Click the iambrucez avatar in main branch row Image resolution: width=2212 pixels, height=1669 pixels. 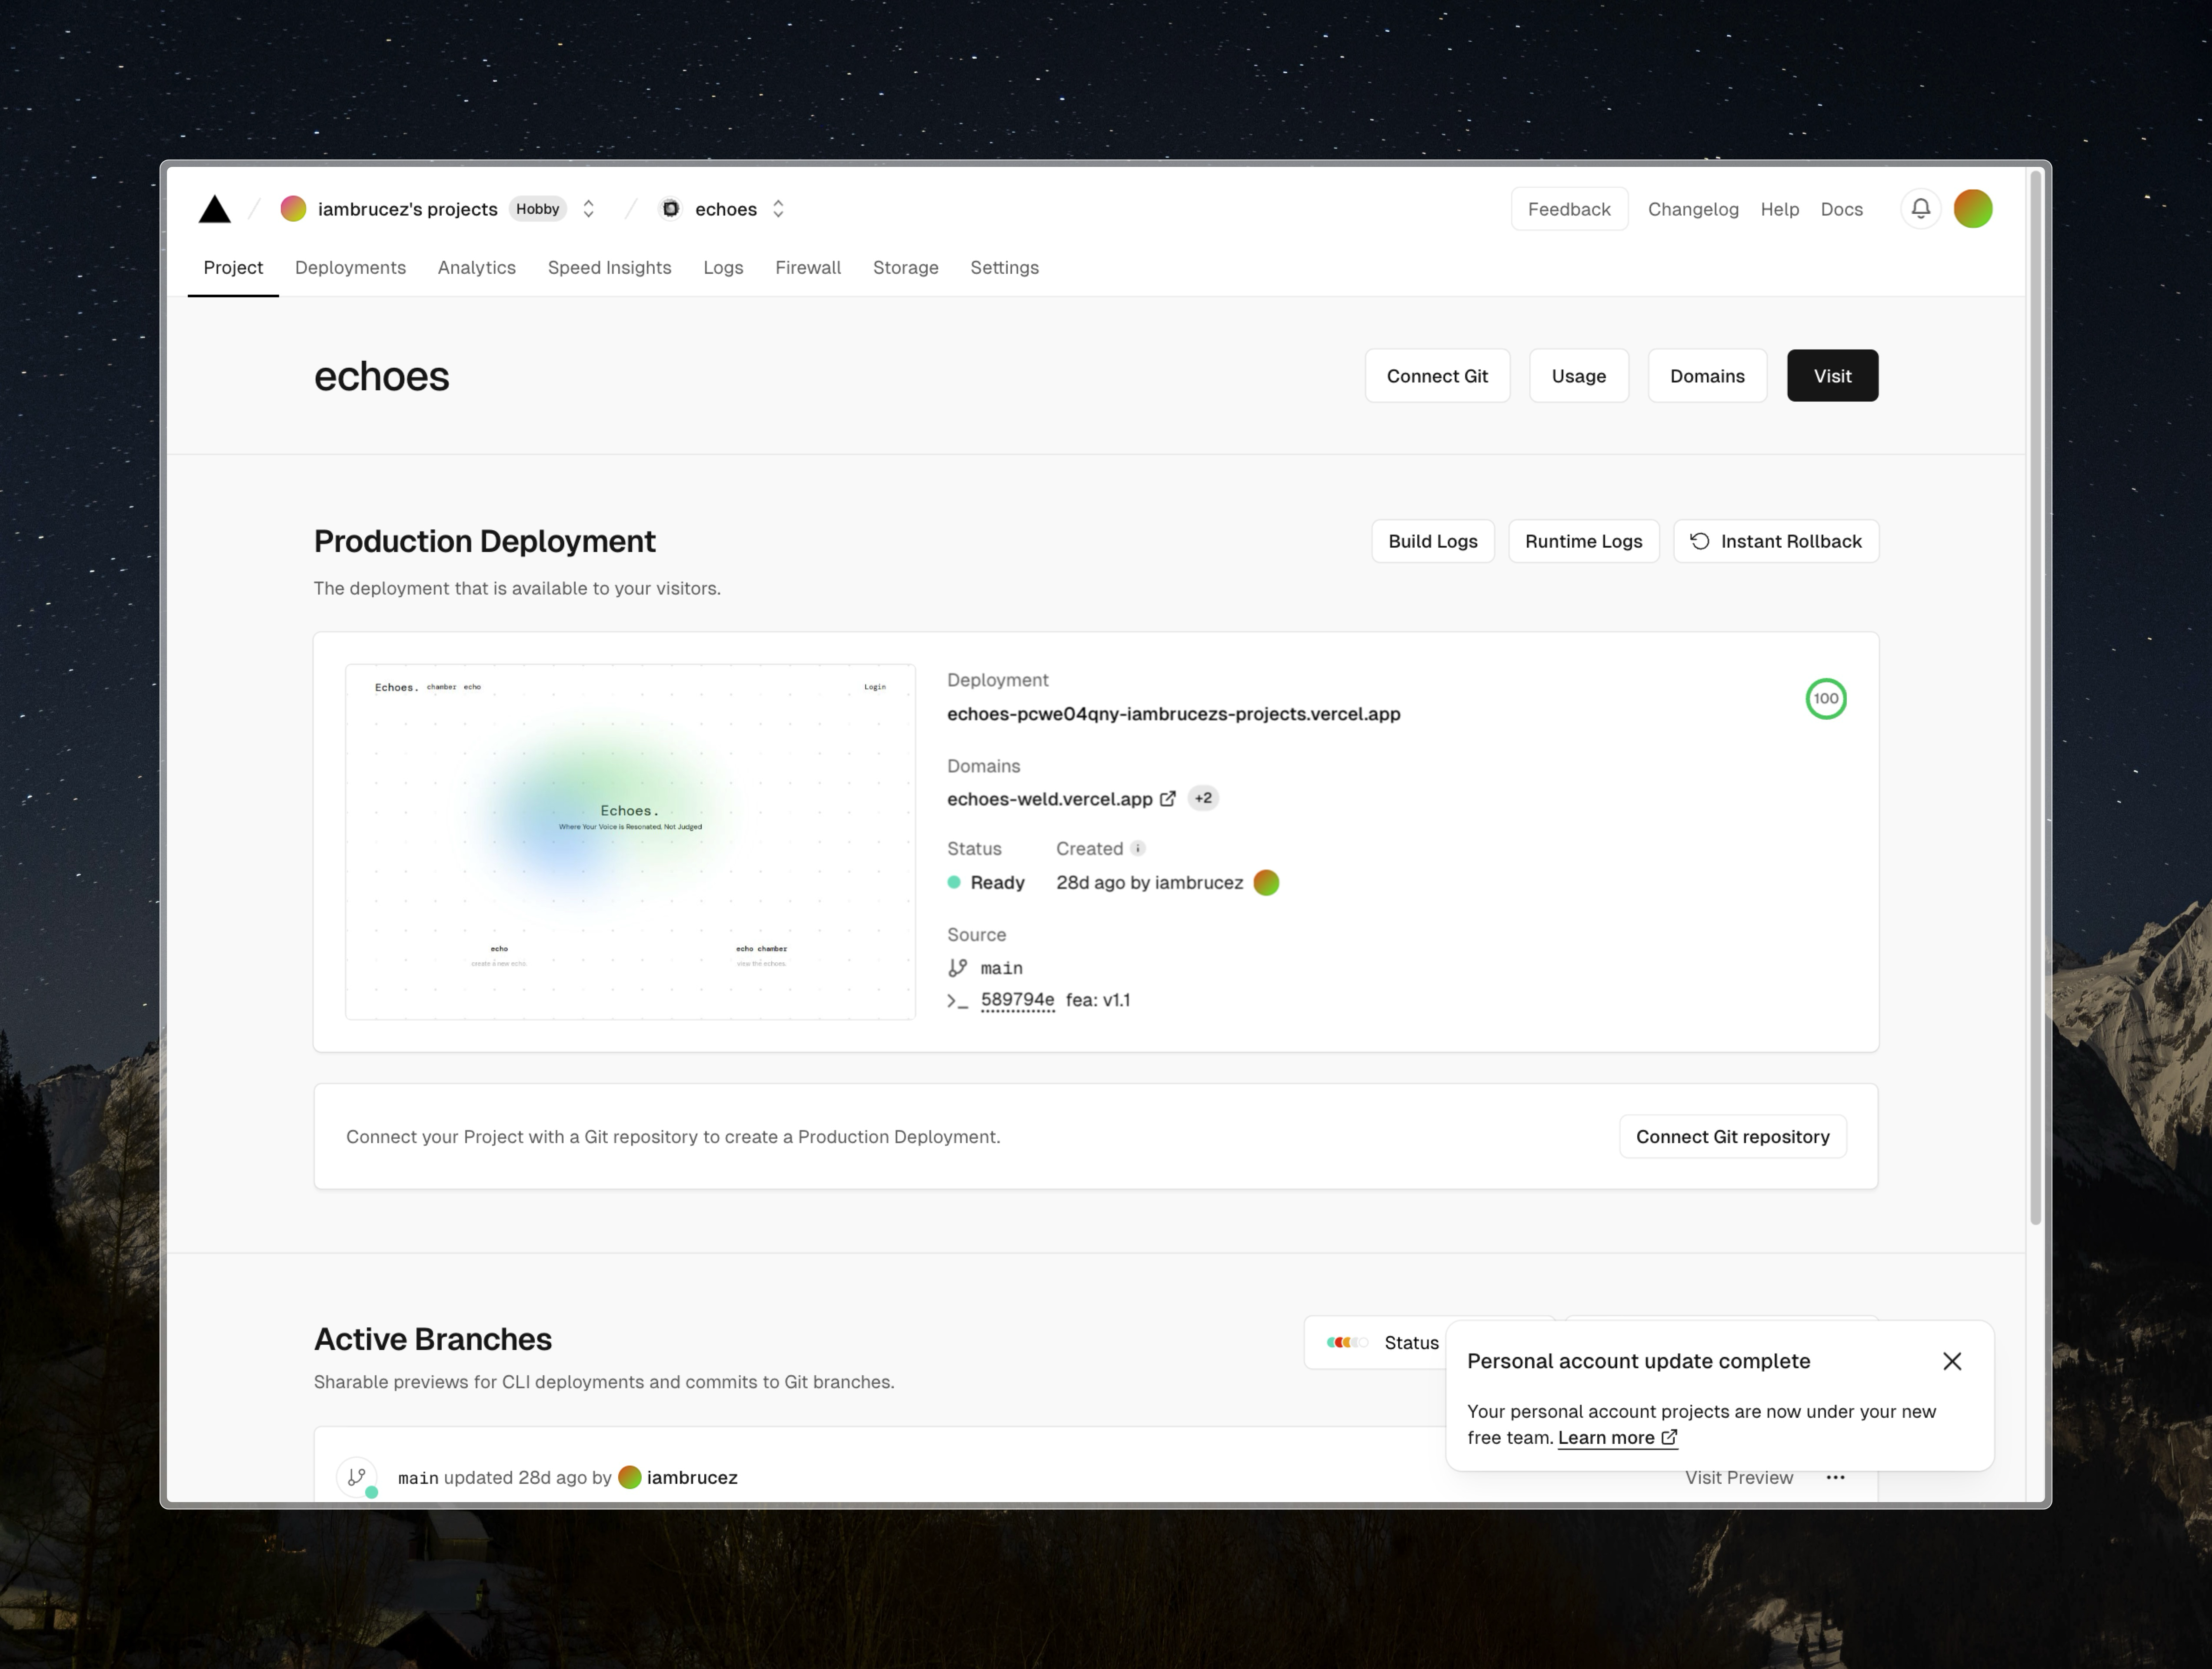[629, 1477]
